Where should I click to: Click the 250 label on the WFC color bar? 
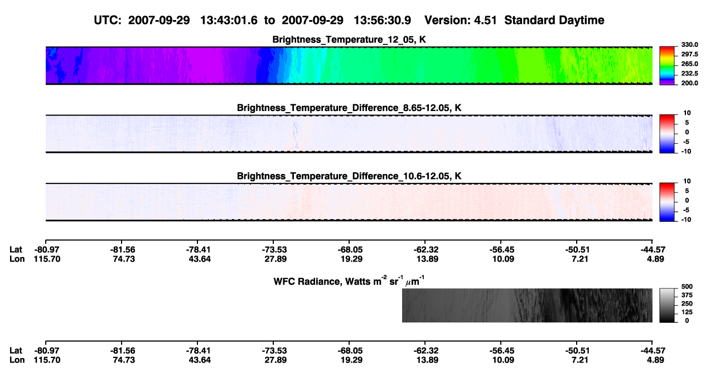[x=687, y=303]
